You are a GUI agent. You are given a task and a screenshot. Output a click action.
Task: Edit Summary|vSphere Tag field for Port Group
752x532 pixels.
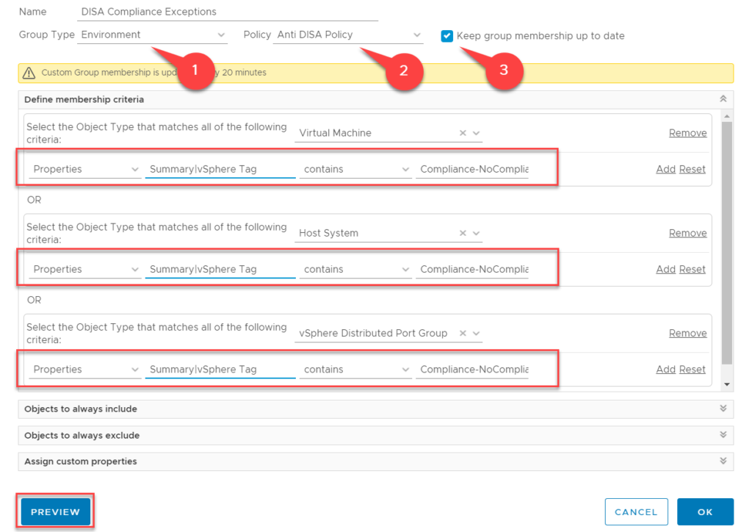pyautogui.click(x=220, y=370)
